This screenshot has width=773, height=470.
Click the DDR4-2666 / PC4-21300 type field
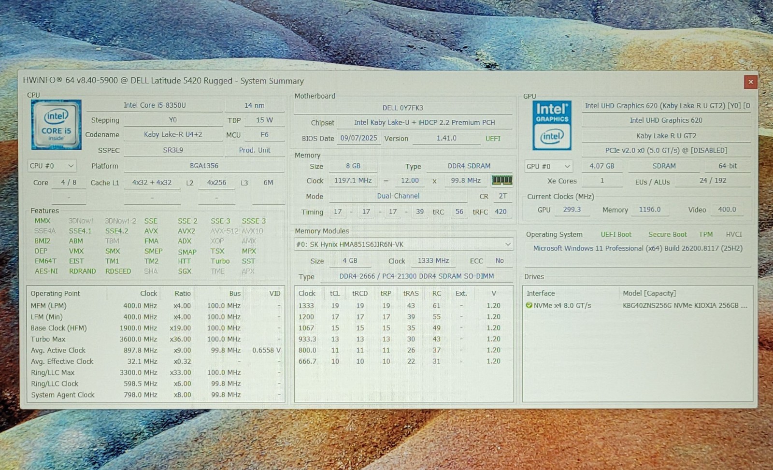(x=416, y=276)
